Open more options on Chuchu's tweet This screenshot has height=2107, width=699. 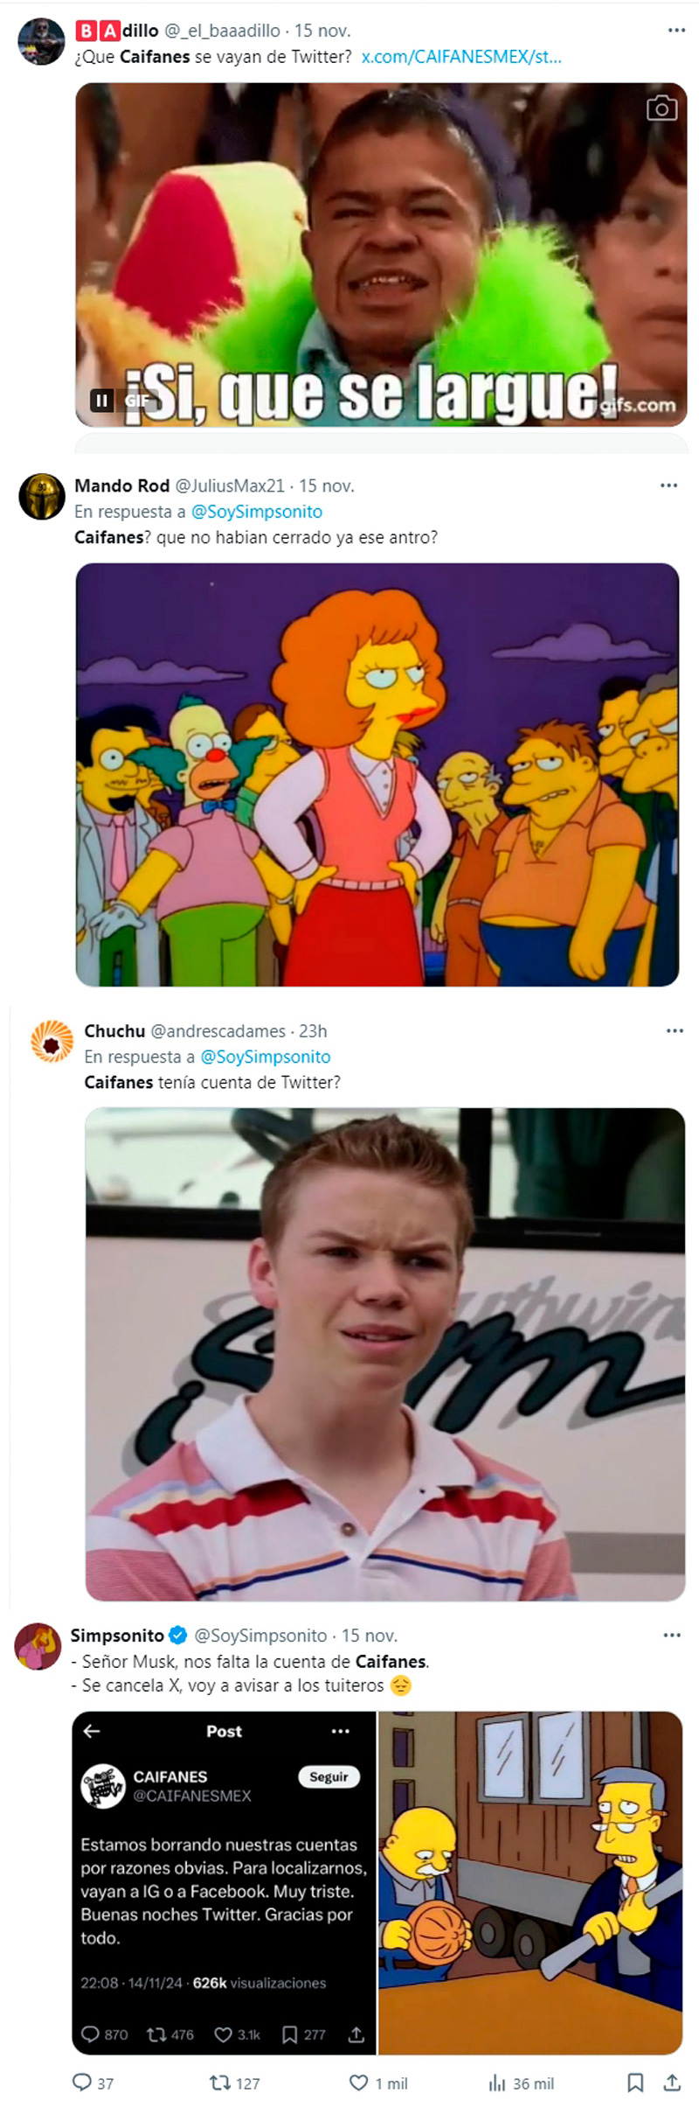[x=675, y=1030]
